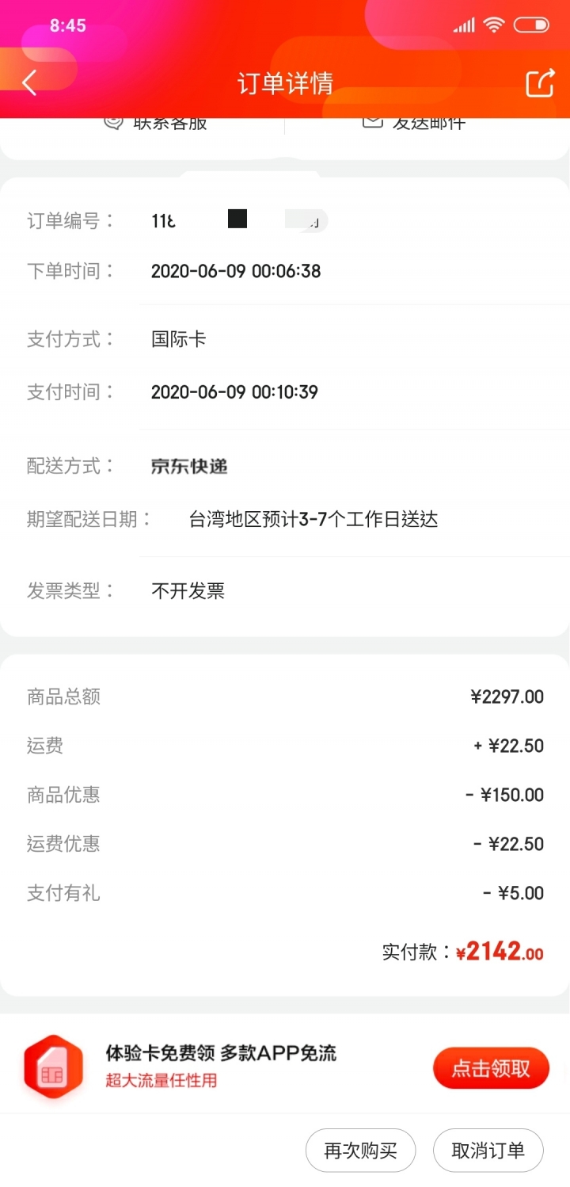This screenshot has width=570, height=1187.
Task: Tap the cellular signal icon
Action: (x=464, y=26)
